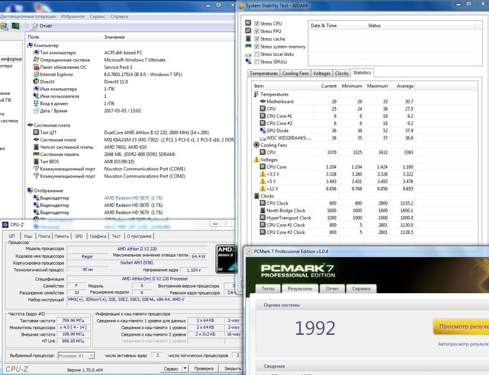This screenshot has height=375, width=489.
Task: Open the О программе tab in CPU-Z
Action: coord(139,236)
